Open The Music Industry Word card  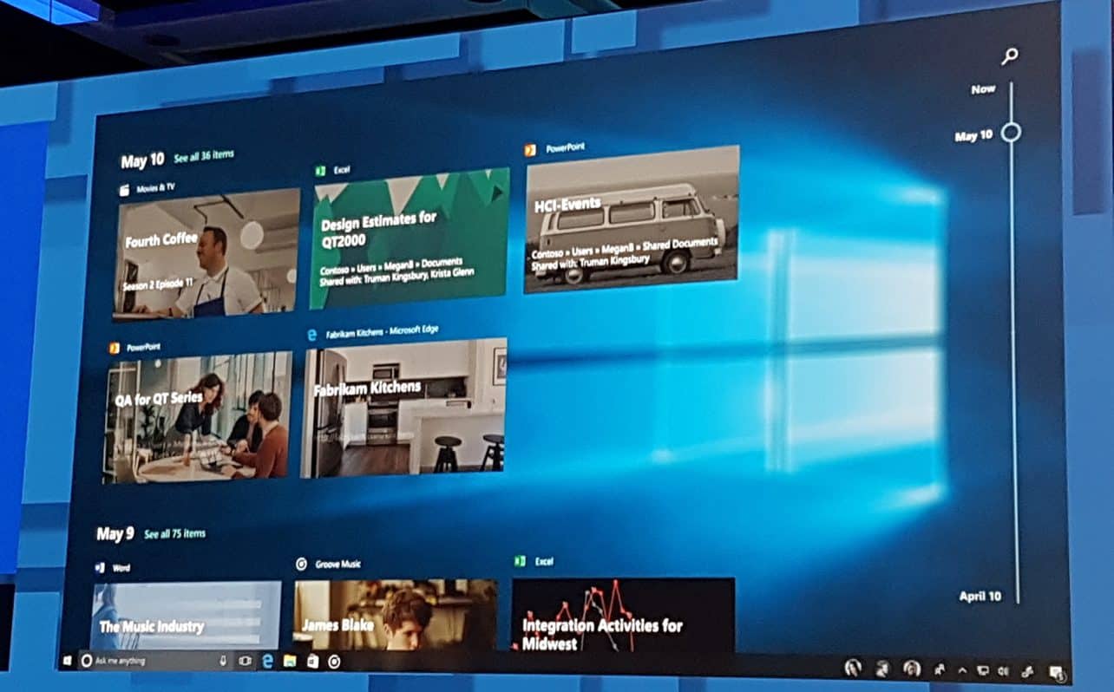(x=186, y=616)
